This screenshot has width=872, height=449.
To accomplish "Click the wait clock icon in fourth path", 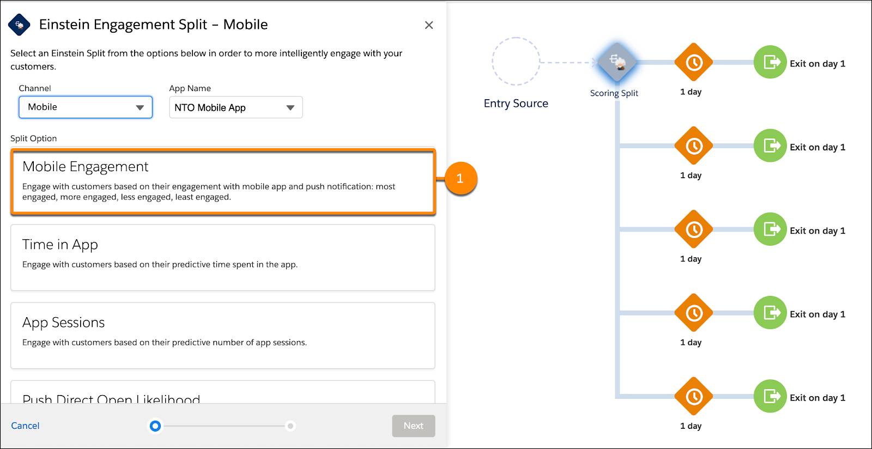I will tap(694, 313).
